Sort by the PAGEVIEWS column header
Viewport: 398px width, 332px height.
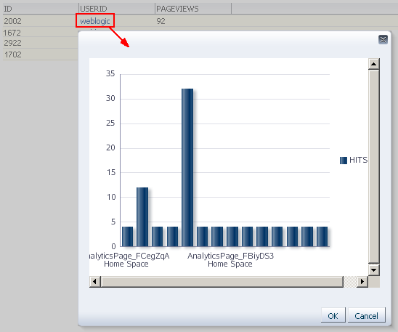coord(193,9)
